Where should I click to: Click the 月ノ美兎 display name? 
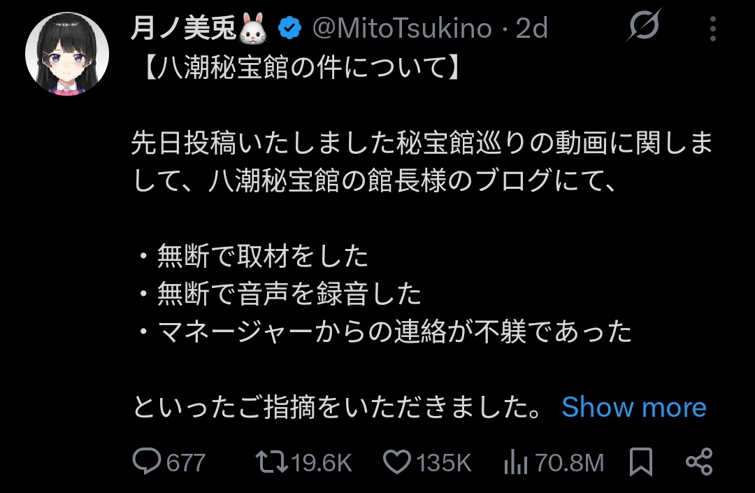[184, 29]
